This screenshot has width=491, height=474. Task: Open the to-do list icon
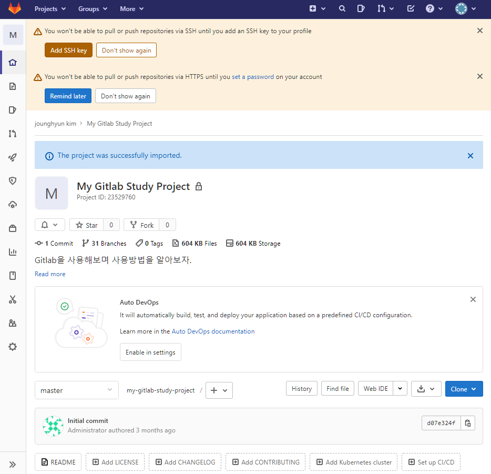[411, 9]
